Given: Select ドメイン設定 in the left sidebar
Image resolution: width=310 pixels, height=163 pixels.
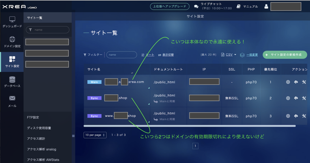Looking at the screenshot, I should 12,41.
